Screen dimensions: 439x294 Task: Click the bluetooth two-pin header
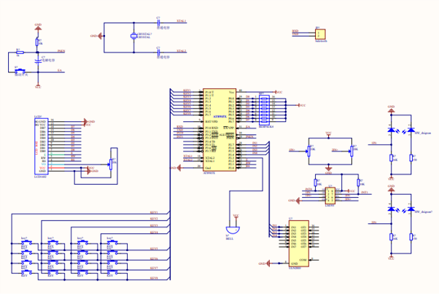(320, 34)
